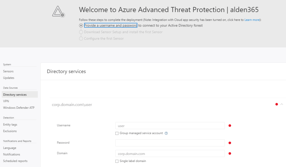Screen dimensions: 286x167
Task: Tick the Single label domain checkbox
Action: click(x=117, y=161)
